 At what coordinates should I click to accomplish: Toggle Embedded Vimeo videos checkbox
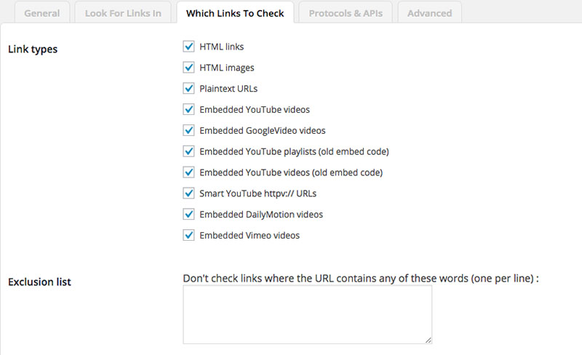coord(188,236)
